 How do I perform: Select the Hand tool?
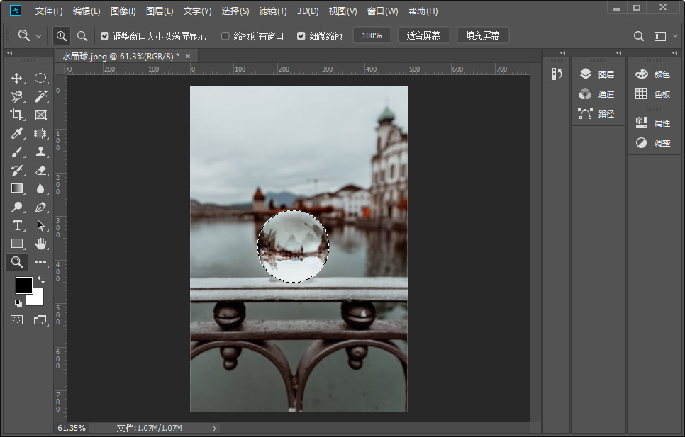[40, 244]
